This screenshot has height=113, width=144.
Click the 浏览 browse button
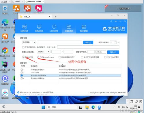click(88, 42)
